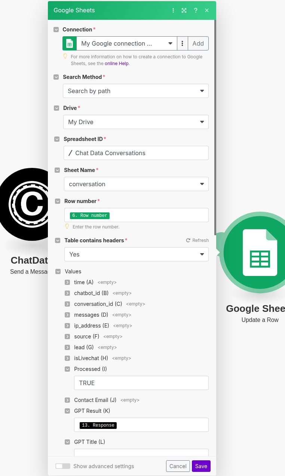Select the 13. Response mapped tag
Image resolution: width=285 pixels, height=476 pixels.
98,425
